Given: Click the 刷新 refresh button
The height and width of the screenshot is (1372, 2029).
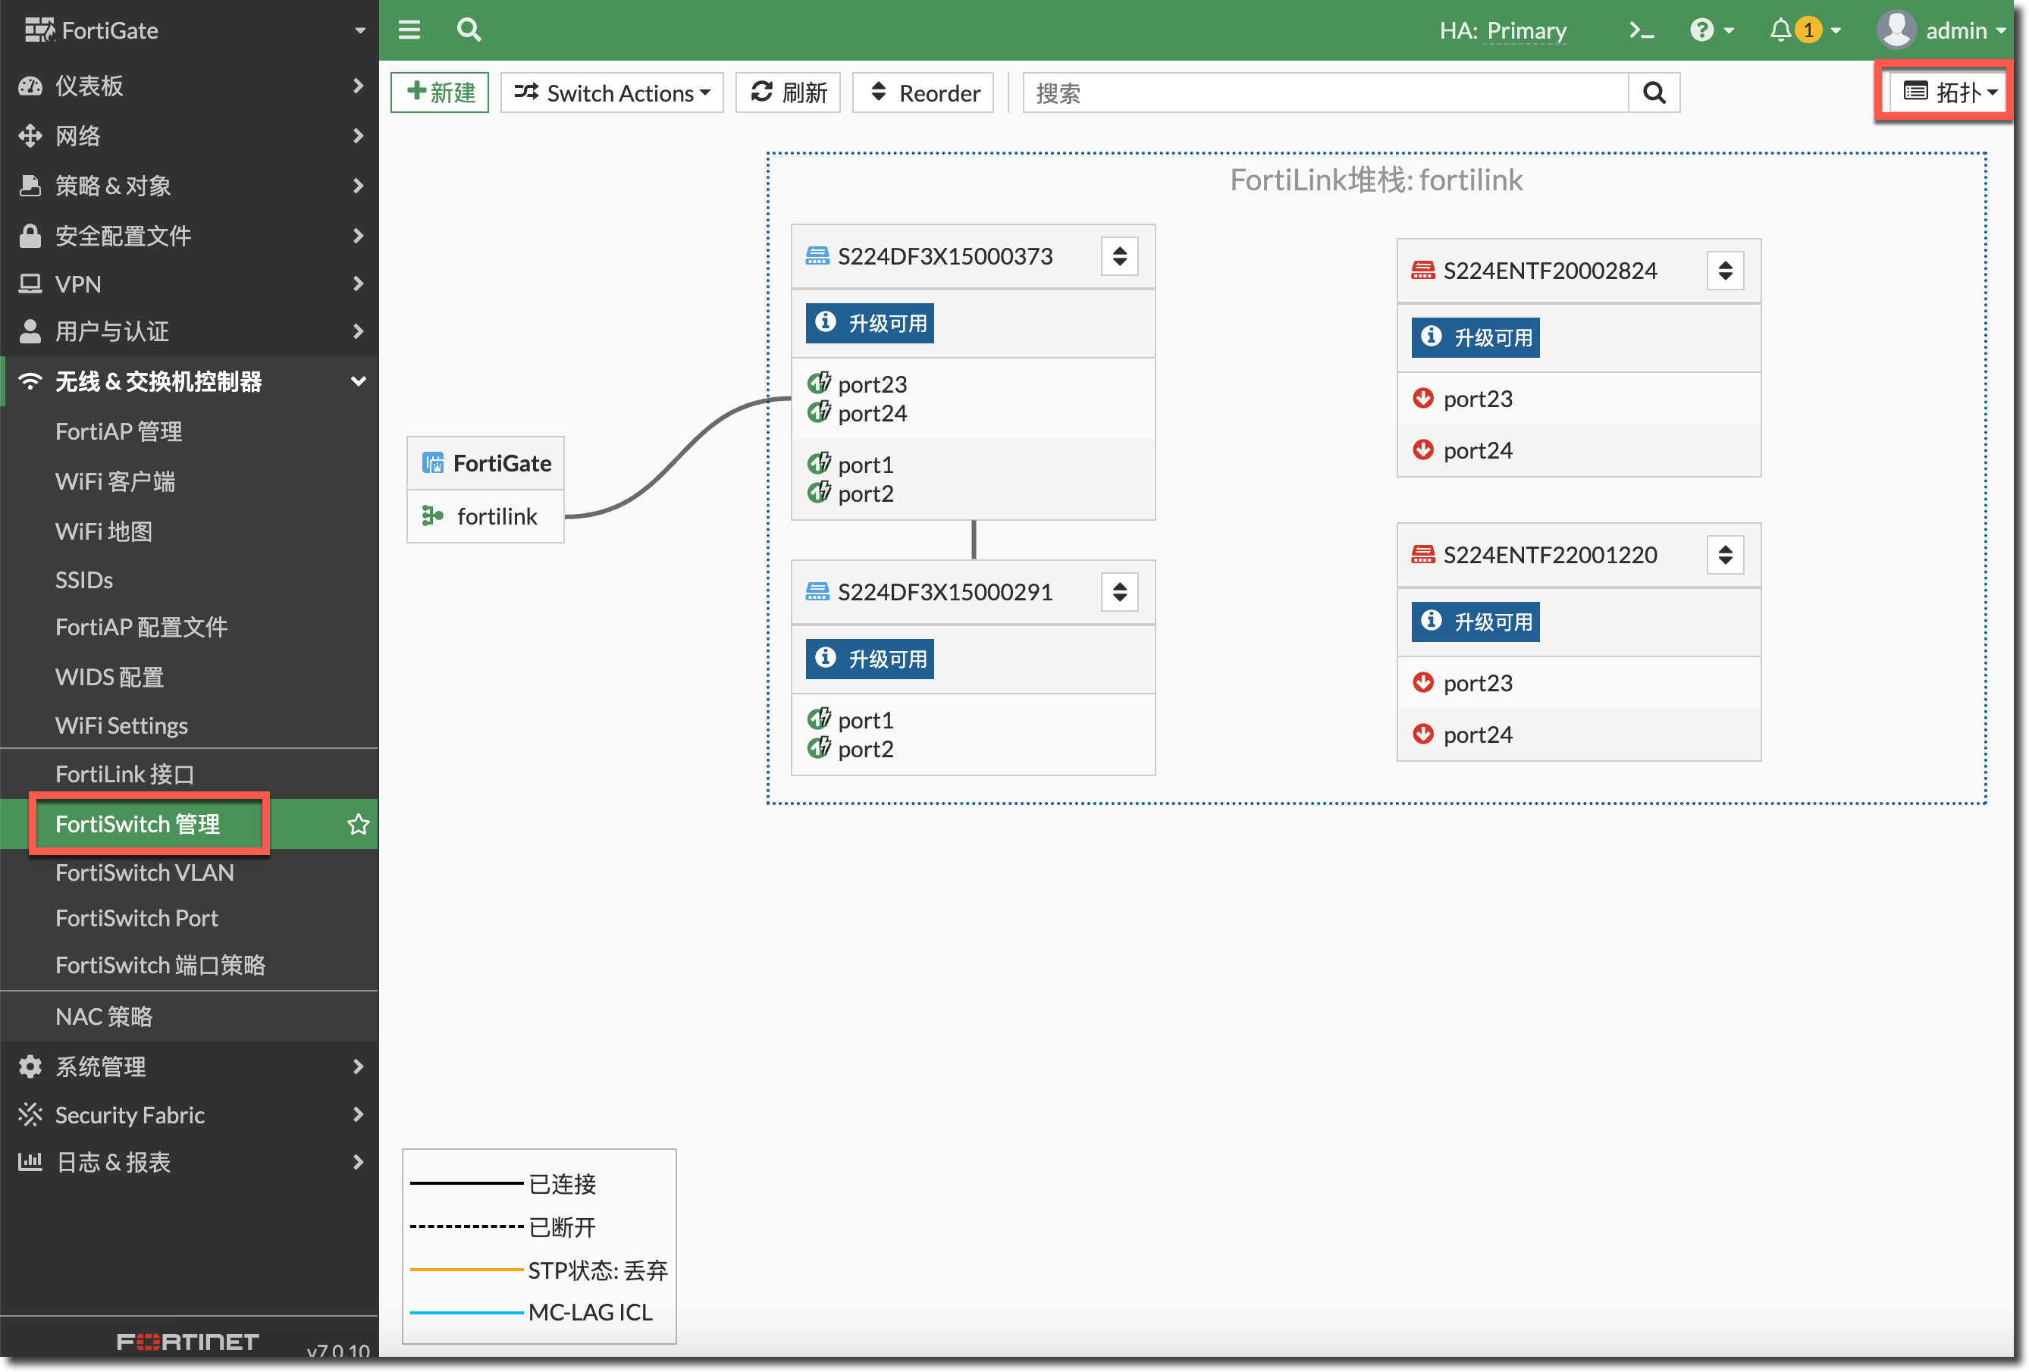Looking at the screenshot, I should click(788, 92).
